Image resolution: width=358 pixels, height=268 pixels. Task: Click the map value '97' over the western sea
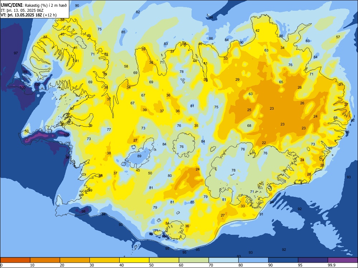click(15, 53)
